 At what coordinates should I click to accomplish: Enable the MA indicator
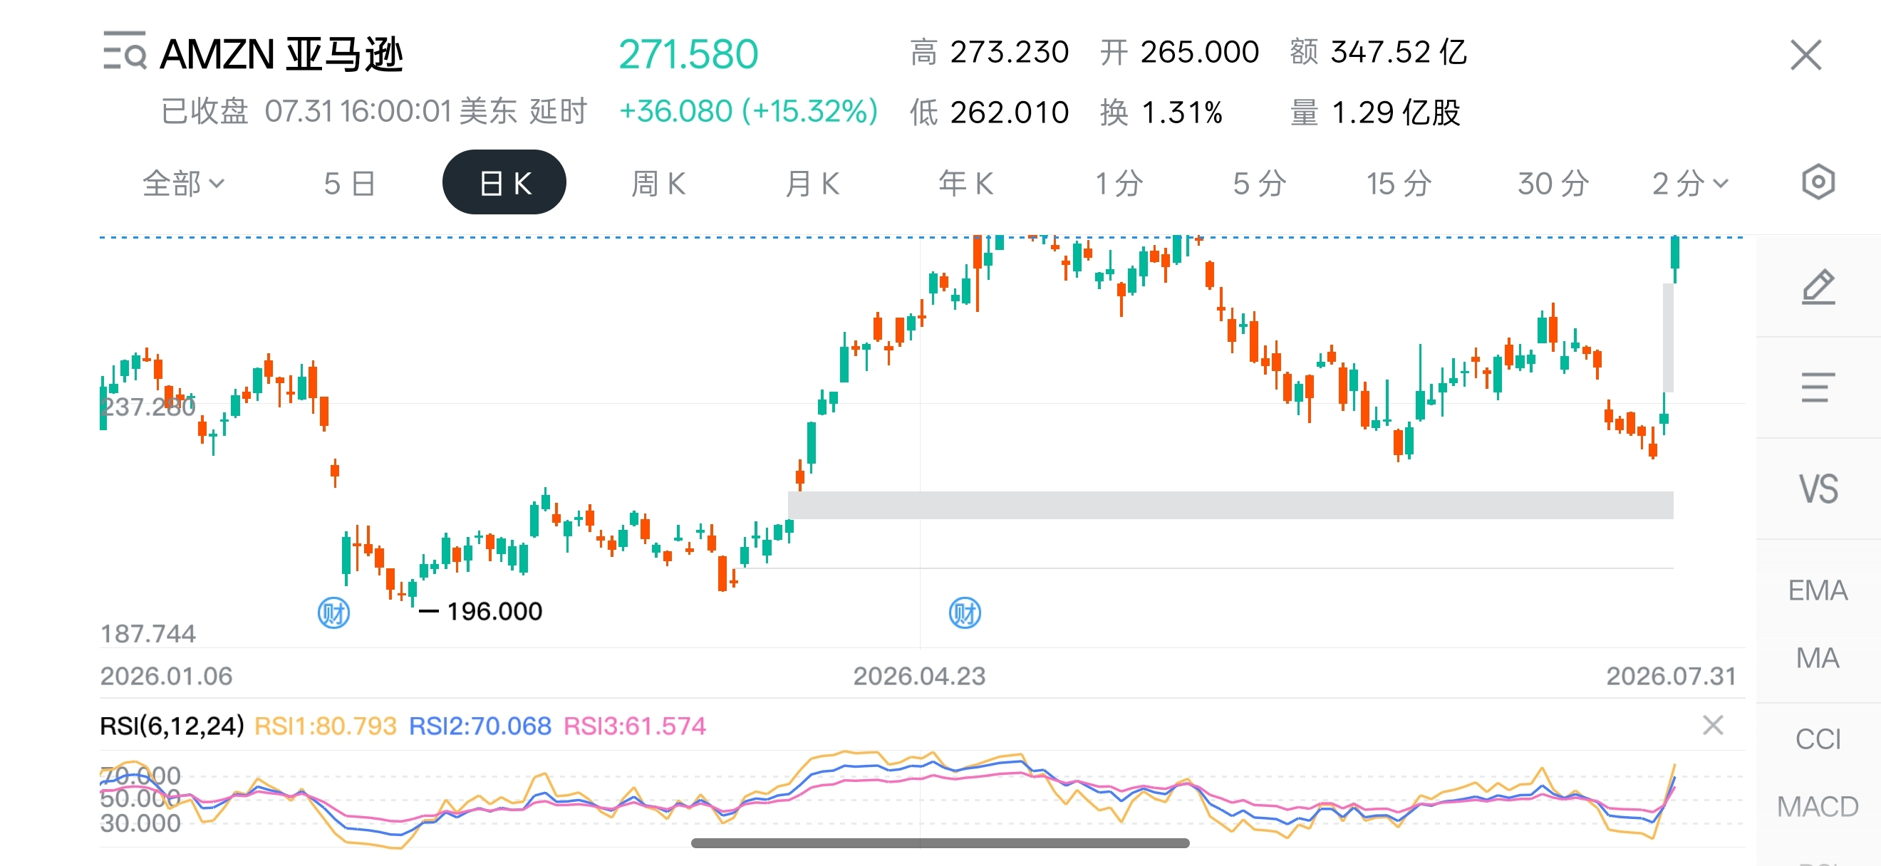point(1818,658)
